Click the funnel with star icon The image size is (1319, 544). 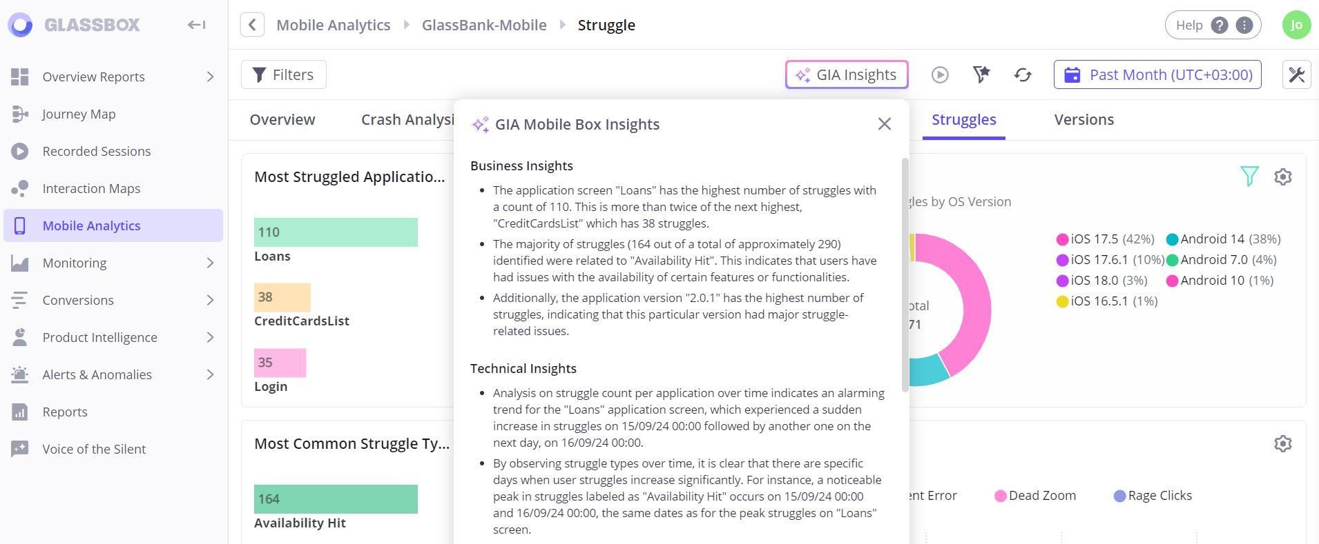981,74
